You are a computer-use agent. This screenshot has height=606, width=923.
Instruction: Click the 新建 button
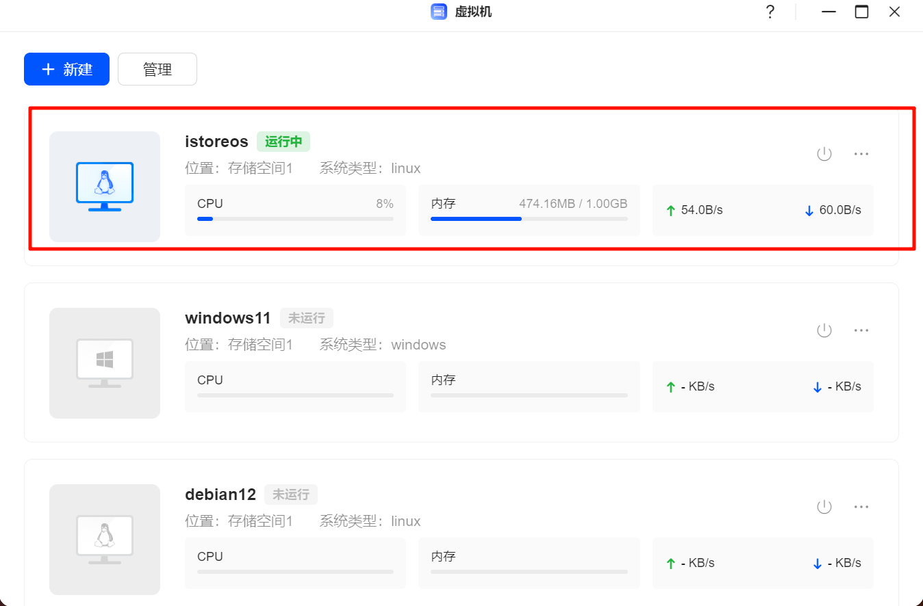coord(66,69)
